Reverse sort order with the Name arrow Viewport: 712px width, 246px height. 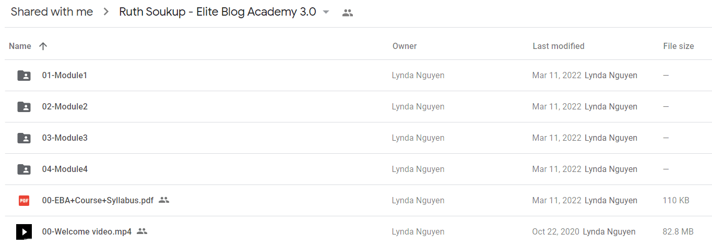tap(43, 46)
